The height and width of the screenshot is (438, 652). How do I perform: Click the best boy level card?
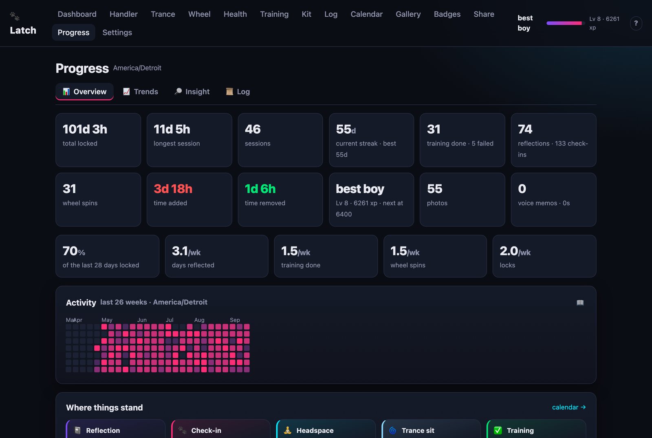pos(372,200)
